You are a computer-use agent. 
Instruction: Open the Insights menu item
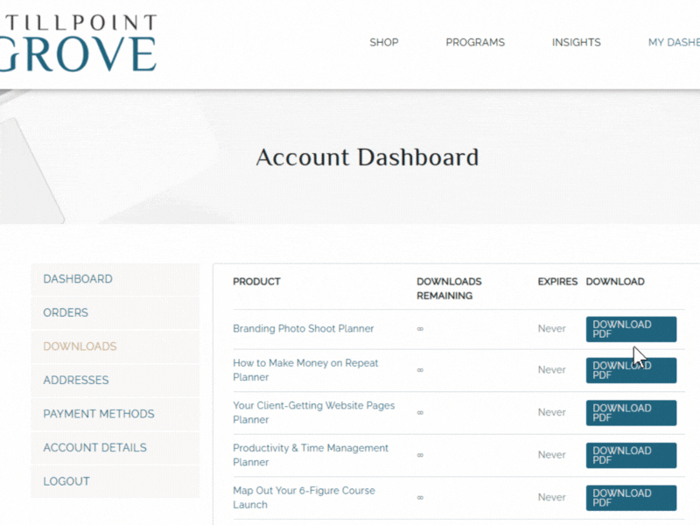(x=576, y=42)
